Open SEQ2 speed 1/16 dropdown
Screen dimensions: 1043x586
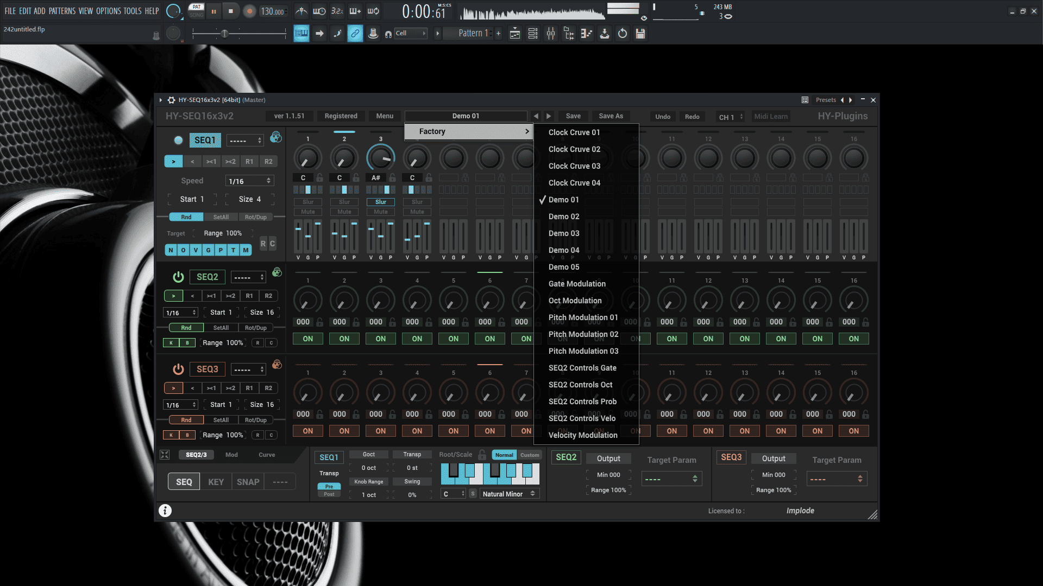[x=181, y=313]
